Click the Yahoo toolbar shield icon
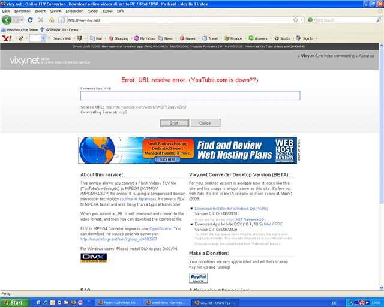The height and width of the screenshot is (307, 384). pyautogui.click(x=79, y=38)
